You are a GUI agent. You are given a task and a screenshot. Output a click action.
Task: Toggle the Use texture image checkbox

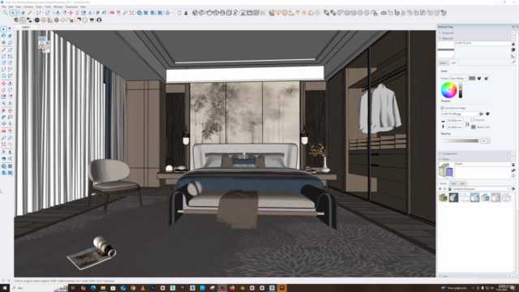[442, 108]
